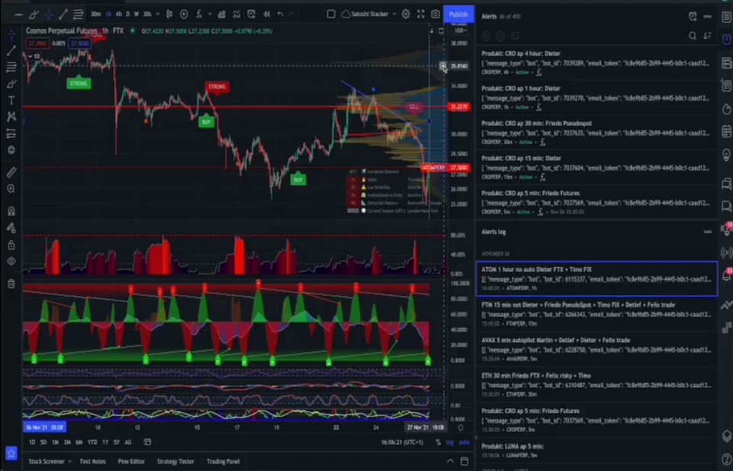Select the Trend Line drawing tool
The width and height of the screenshot is (733, 471).
(11, 50)
